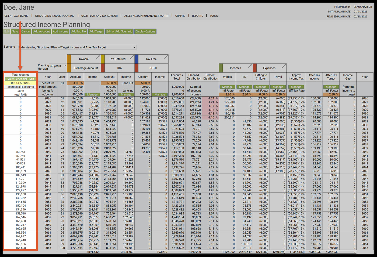Open the Planning Horizon years dropdown
This screenshot has width=377, height=257.
click(x=58, y=66)
